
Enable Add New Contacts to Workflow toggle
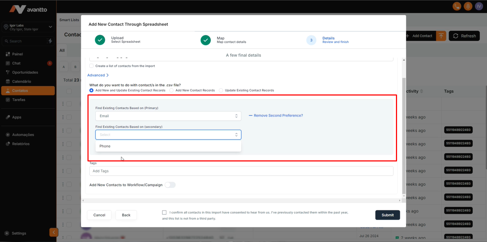(x=170, y=185)
